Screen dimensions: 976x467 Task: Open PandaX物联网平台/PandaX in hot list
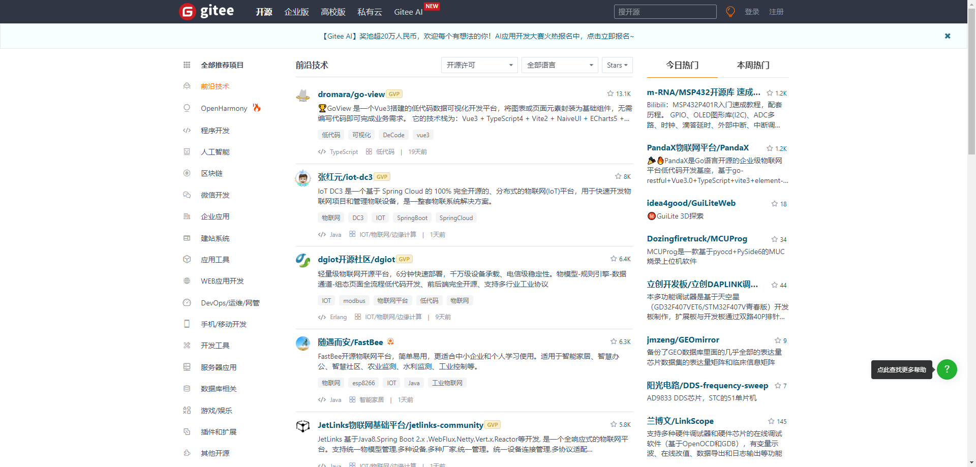(x=697, y=147)
